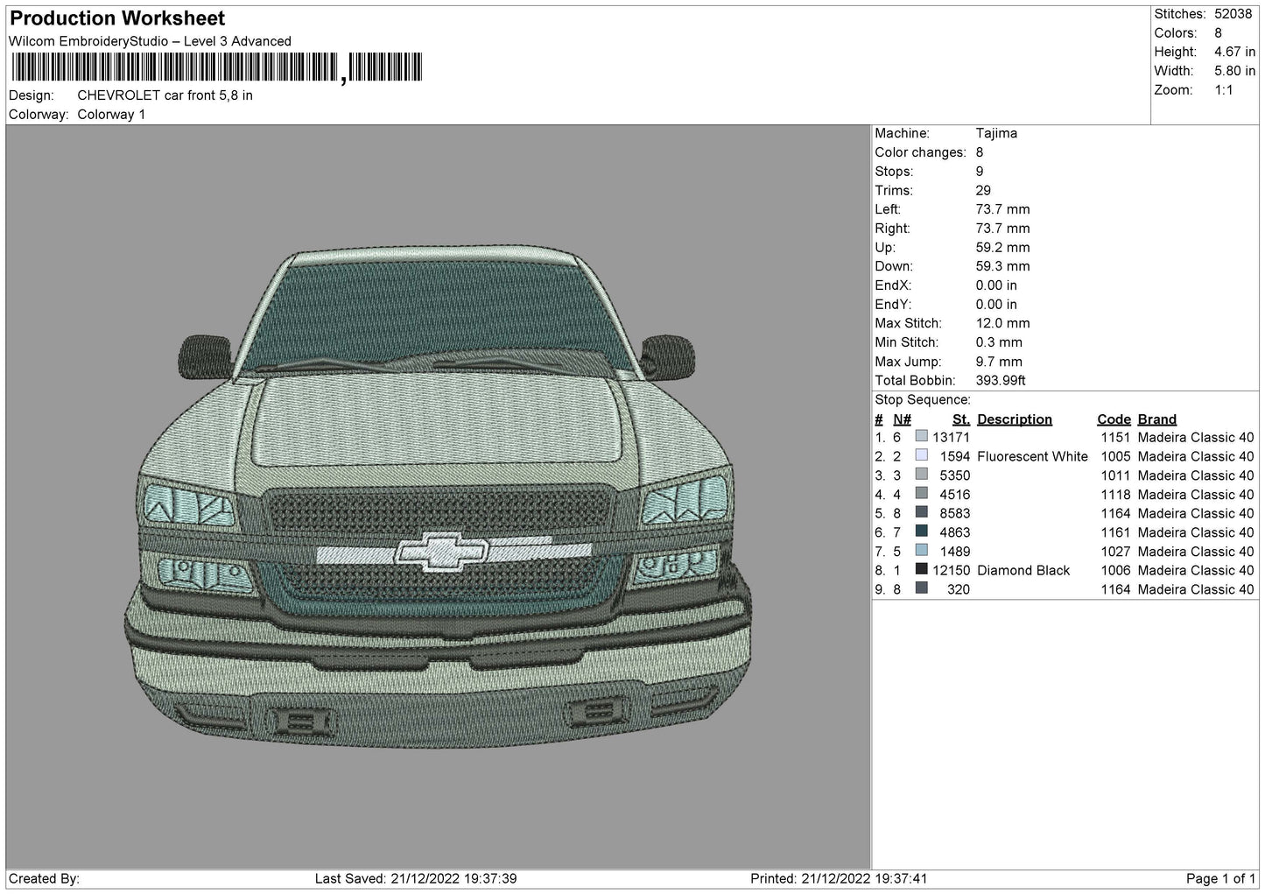1265x894 pixels.
Task: Click stitch count 4863 in stop row 6
Action: pyautogui.click(x=955, y=532)
